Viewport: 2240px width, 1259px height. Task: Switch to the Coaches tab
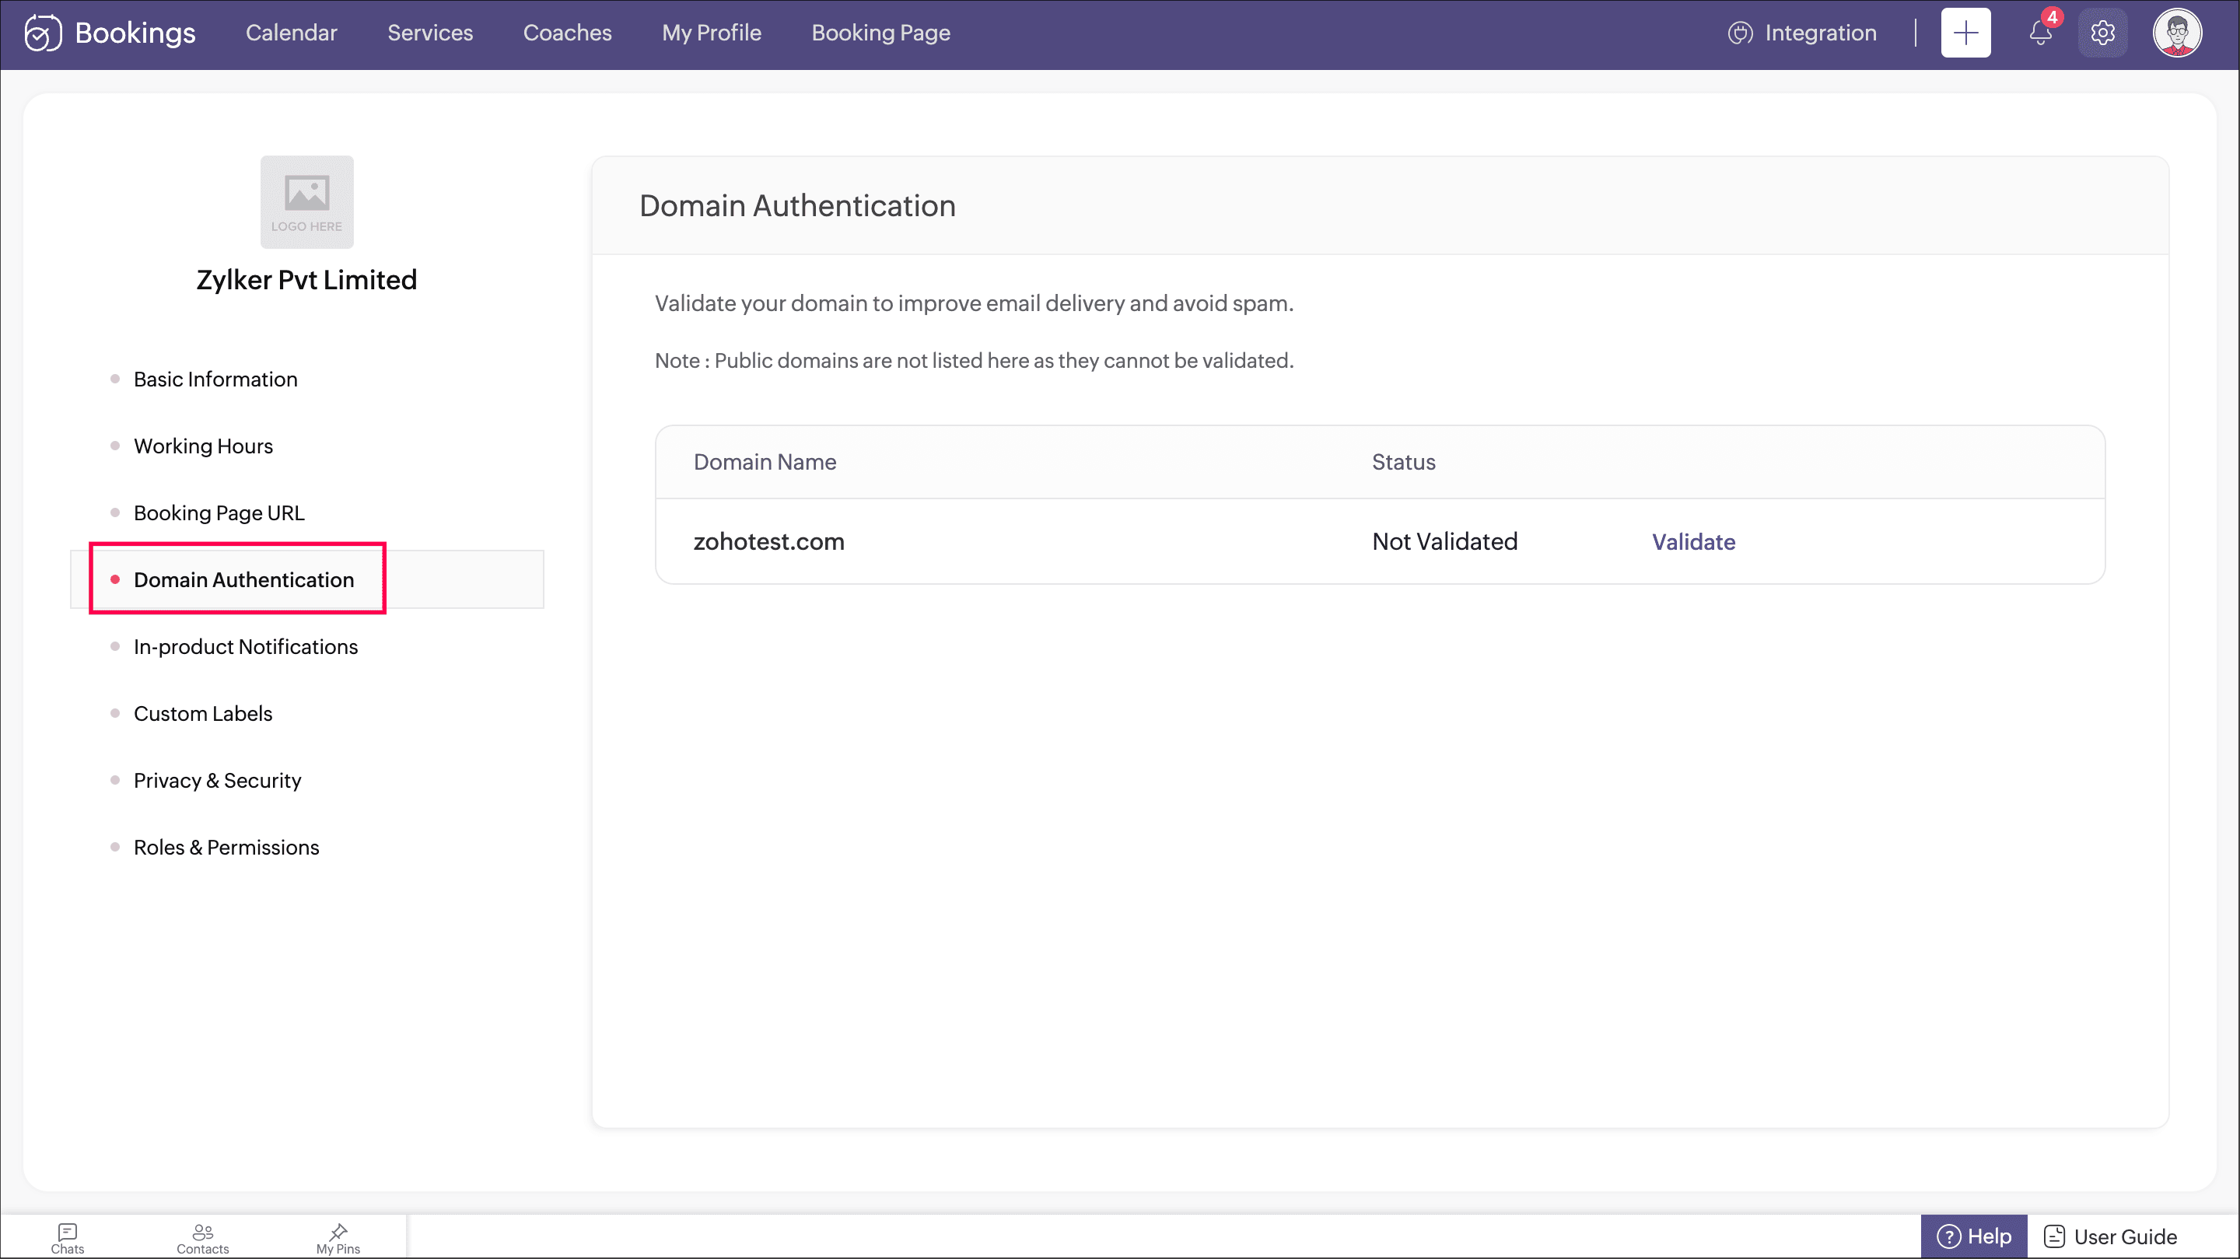coord(567,33)
